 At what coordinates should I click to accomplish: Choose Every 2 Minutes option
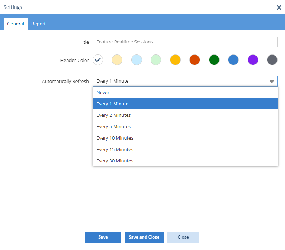pyautogui.click(x=185, y=115)
